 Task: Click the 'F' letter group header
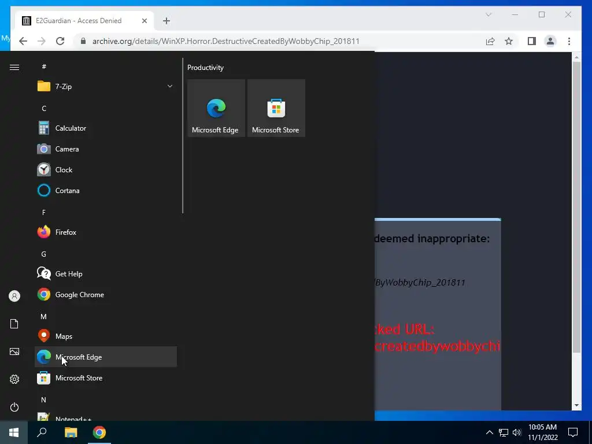point(44,213)
